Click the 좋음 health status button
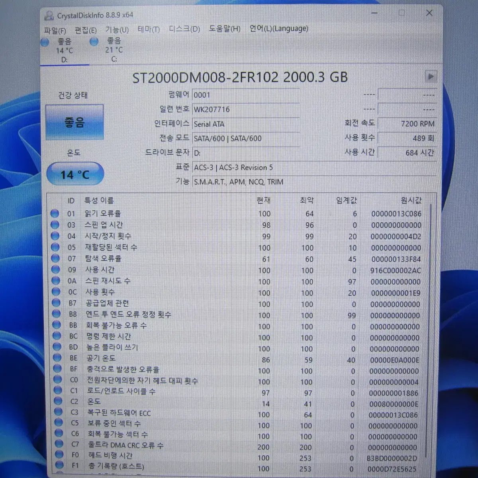The image size is (478, 478). [x=74, y=122]
